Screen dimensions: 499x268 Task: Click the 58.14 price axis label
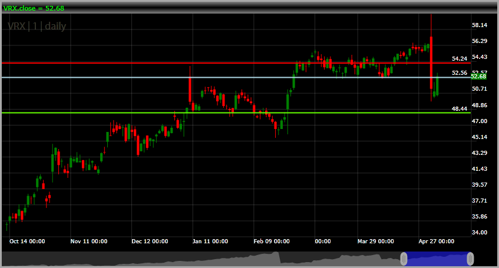tap(480, 25)
